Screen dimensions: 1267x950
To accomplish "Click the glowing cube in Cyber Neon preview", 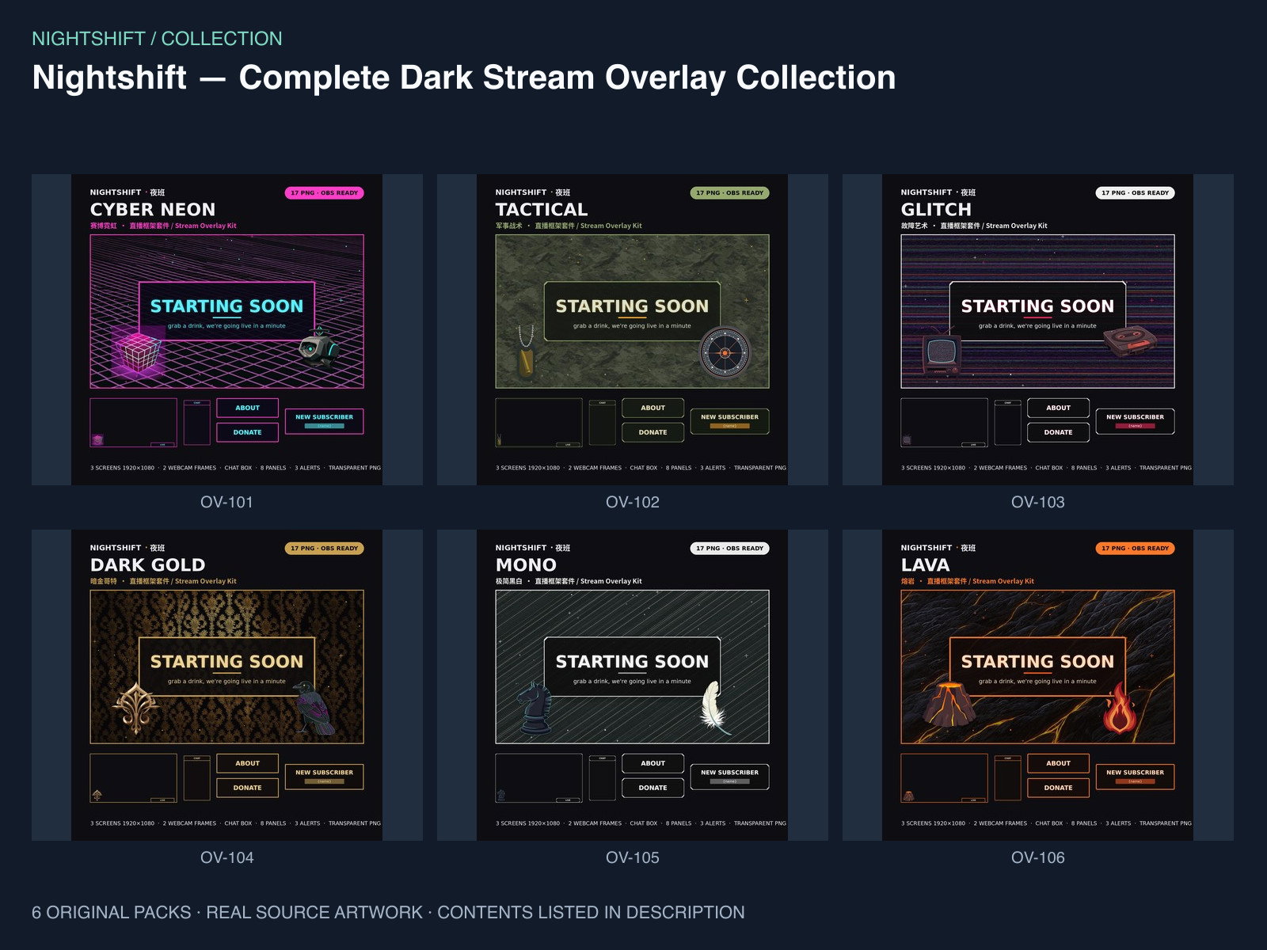I will (137, 351).
